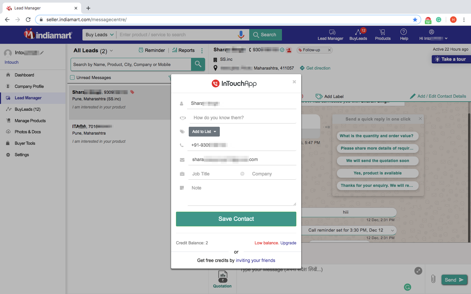Viewport: 471px width, 294px height.
Task: Click the edit pencil beside profile name
Action: click(42, 53)
